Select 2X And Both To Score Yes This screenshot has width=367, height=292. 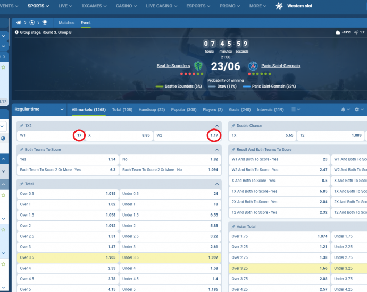coord(279,202)
